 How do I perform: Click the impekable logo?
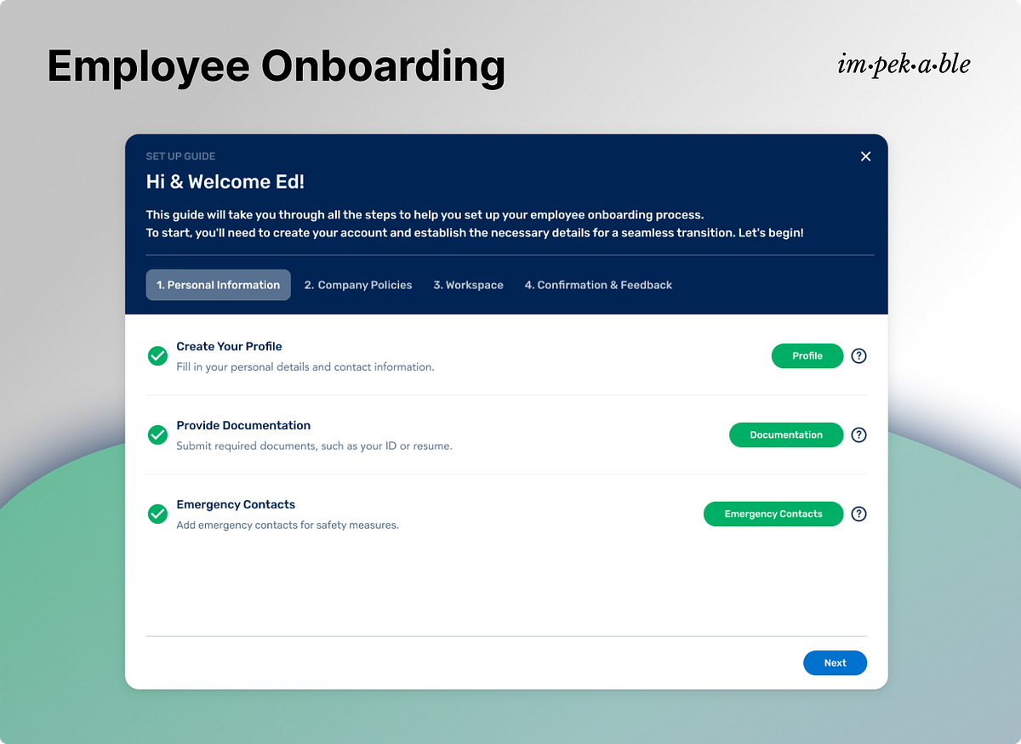tap(904, 64)
